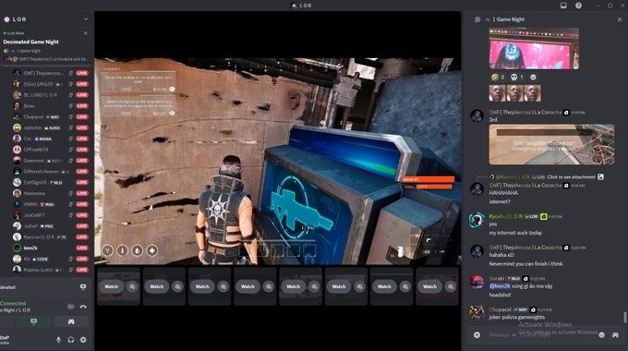Toggle the green screen share button
The width and height of the screenshot is (628, 351).
click(x=33, y=321)
